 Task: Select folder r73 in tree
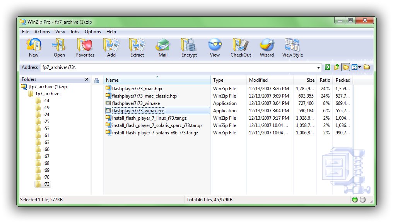[46, 184]
